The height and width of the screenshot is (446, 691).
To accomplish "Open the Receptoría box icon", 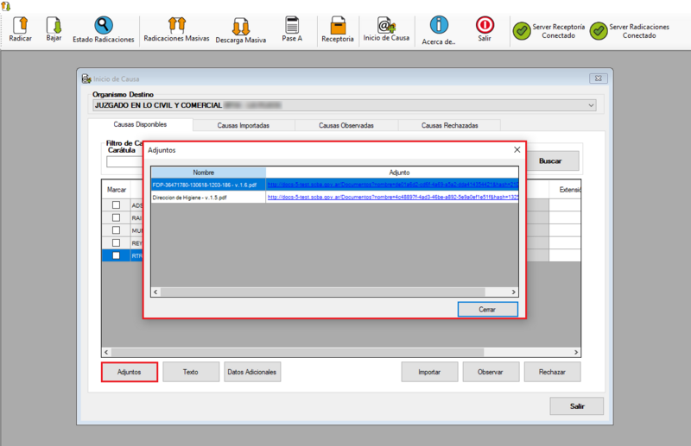I will tap(338, 26).
